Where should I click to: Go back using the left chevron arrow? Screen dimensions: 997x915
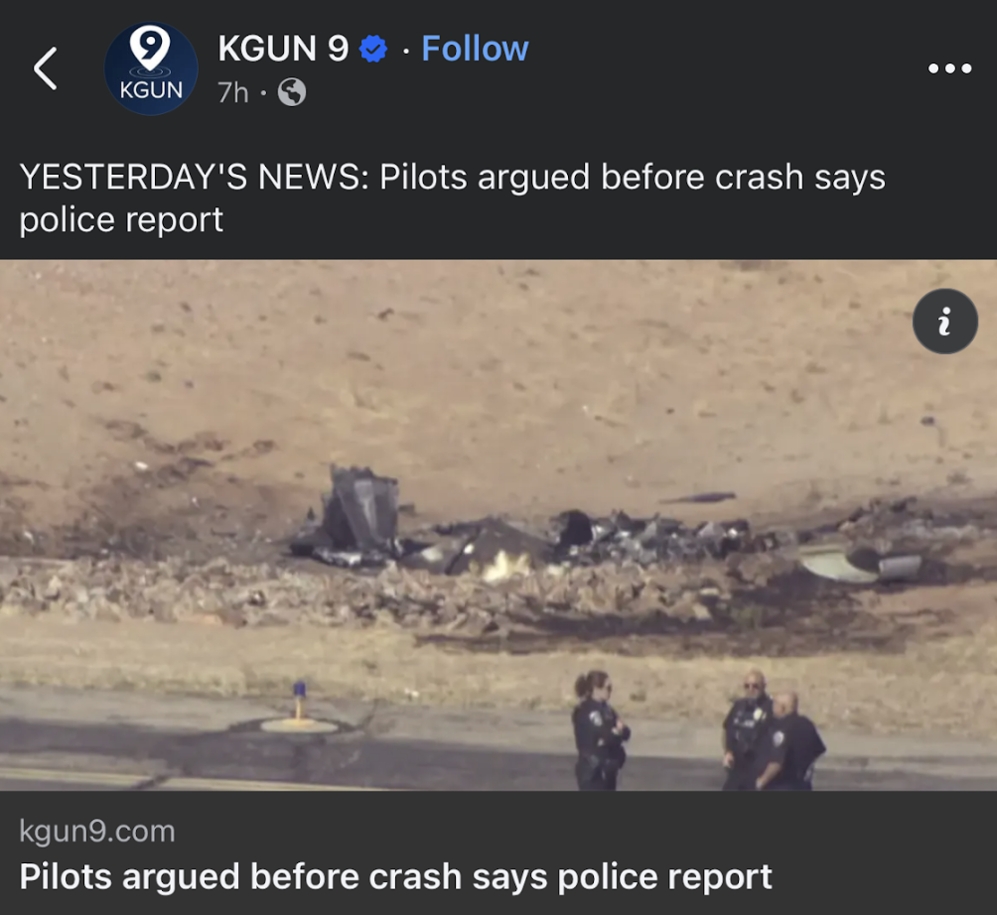click(x=45, y=68)
